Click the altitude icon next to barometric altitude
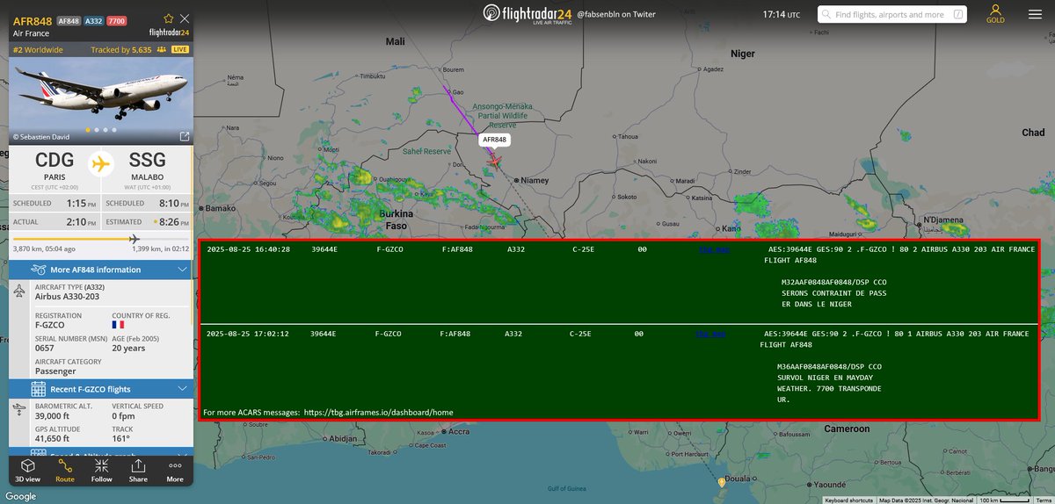 click(x=21, y=411)
